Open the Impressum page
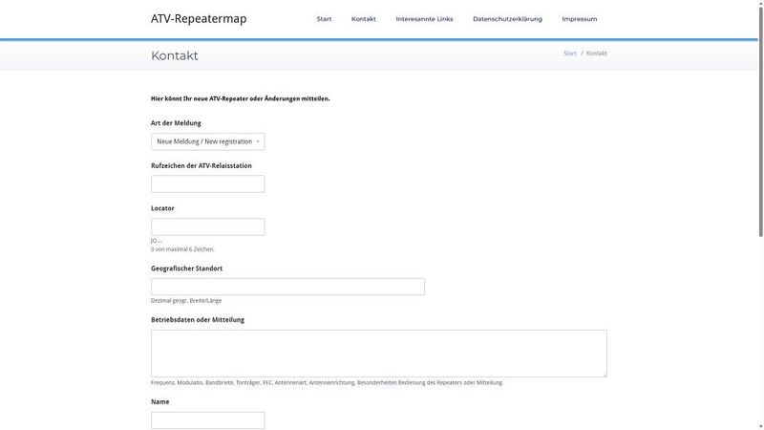This screenshot has width=764, height=430. pos(579,19)
